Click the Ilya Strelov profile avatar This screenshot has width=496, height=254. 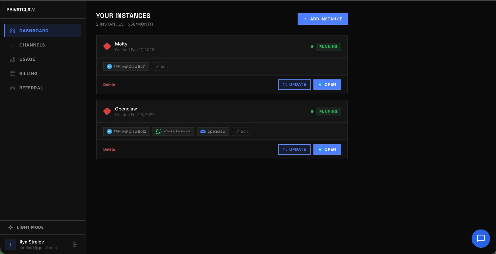click(11, 244)
